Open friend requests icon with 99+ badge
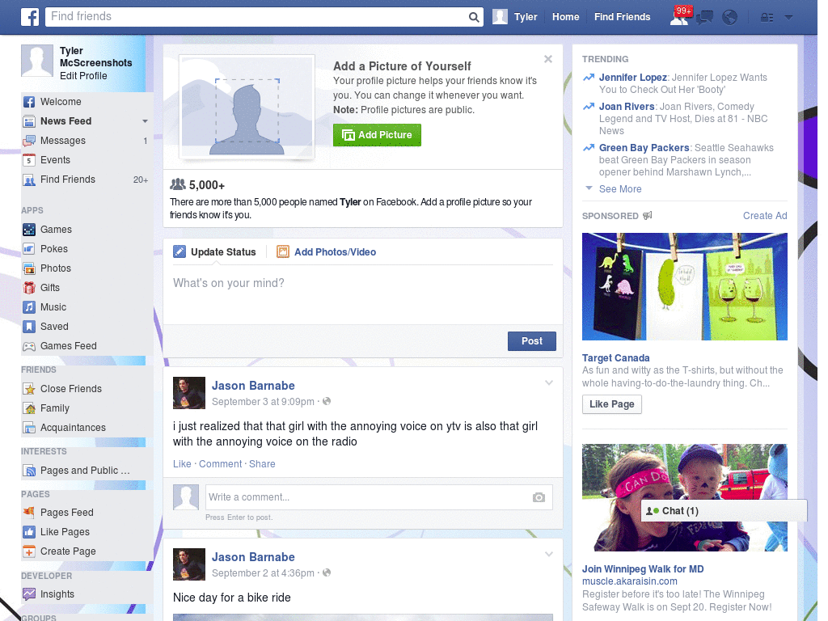This screenshot has height=621, width=828. (680, 17)
